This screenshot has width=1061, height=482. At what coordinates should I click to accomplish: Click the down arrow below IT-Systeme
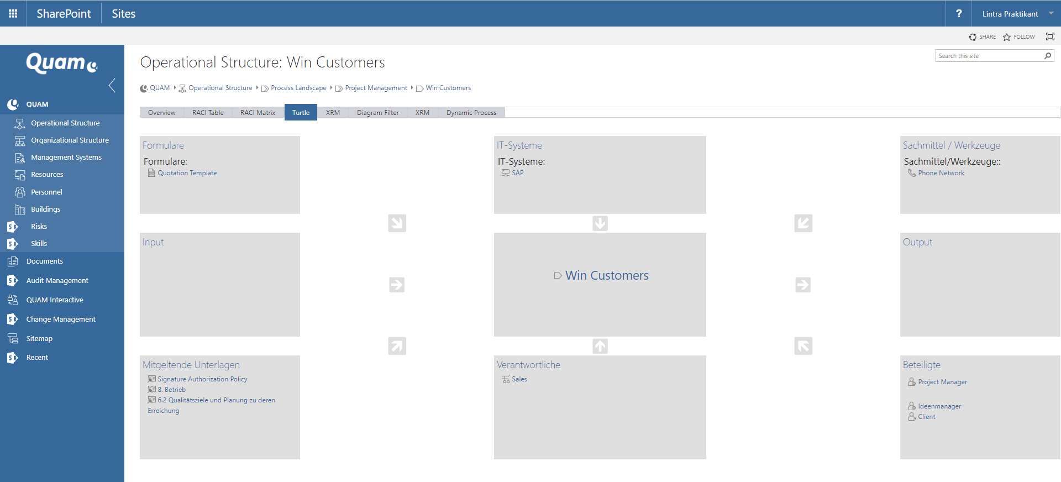tap(600, 223)
